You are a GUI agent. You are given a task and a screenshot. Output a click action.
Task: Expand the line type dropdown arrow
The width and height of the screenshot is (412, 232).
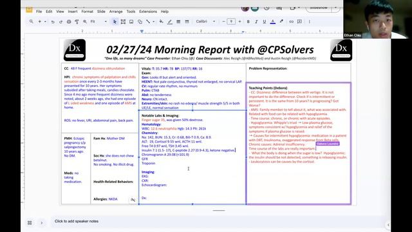point(153,21)
